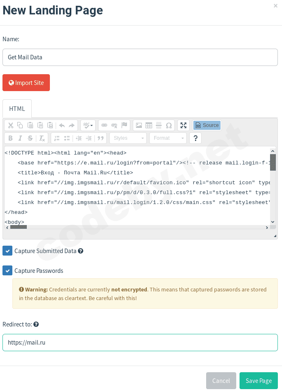
Task: Open the Format dropdown
Action: tap(168, 138)
